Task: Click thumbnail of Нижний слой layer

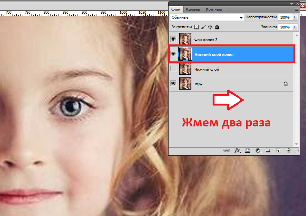Action: point(185,69)
